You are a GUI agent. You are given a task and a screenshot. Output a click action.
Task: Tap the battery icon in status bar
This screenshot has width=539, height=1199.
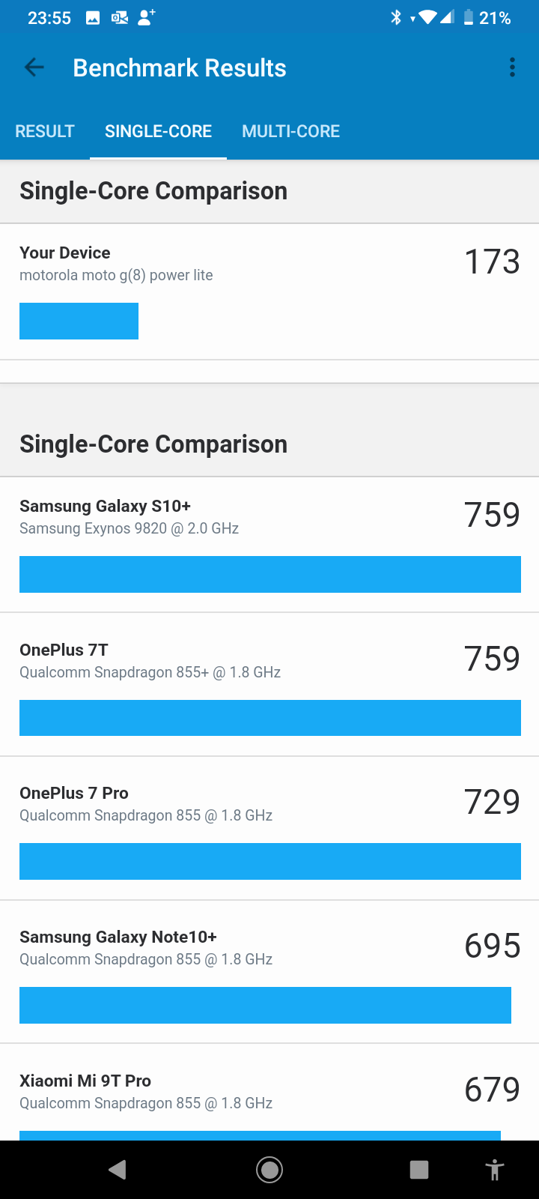469,17
